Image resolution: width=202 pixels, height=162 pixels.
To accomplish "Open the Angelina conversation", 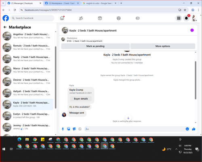I will pos(27,36).
